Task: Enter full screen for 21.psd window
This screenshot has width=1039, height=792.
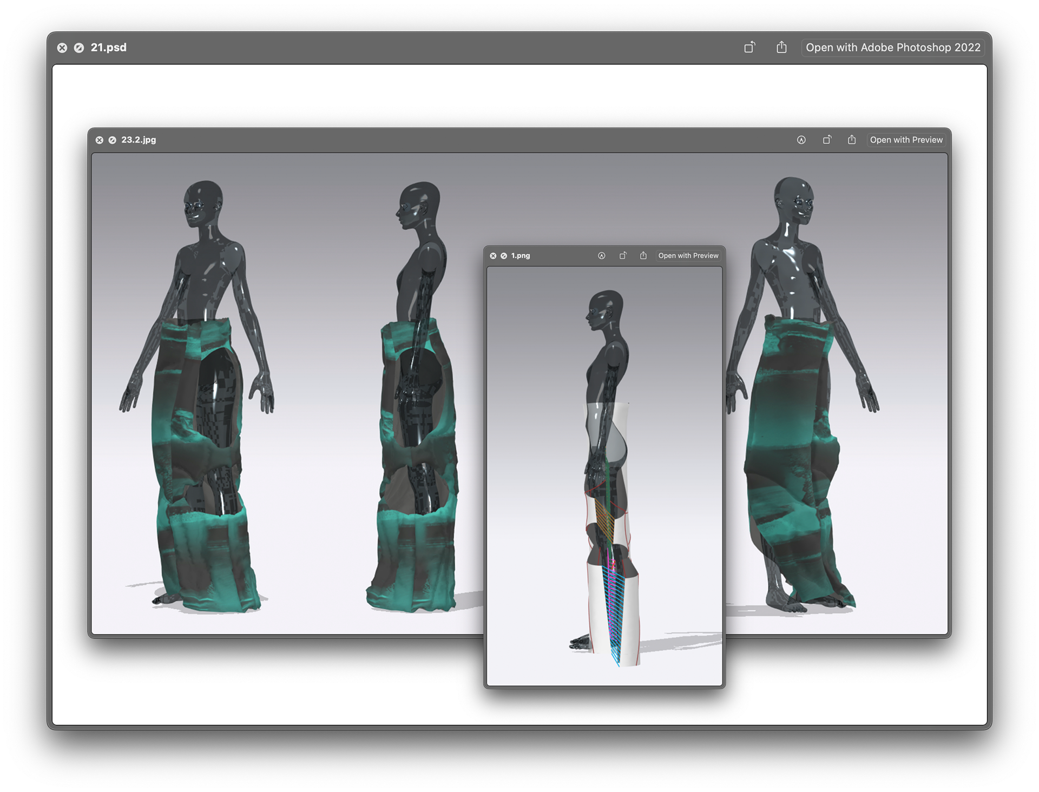Action: tap(79, 48)
